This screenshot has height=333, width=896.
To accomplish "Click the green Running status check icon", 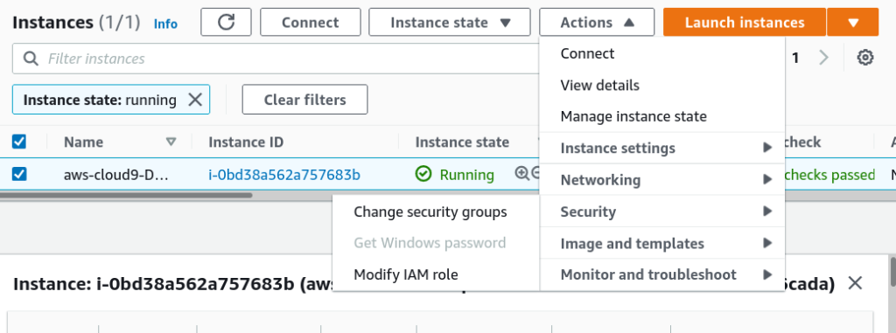I will pos(423,174).
